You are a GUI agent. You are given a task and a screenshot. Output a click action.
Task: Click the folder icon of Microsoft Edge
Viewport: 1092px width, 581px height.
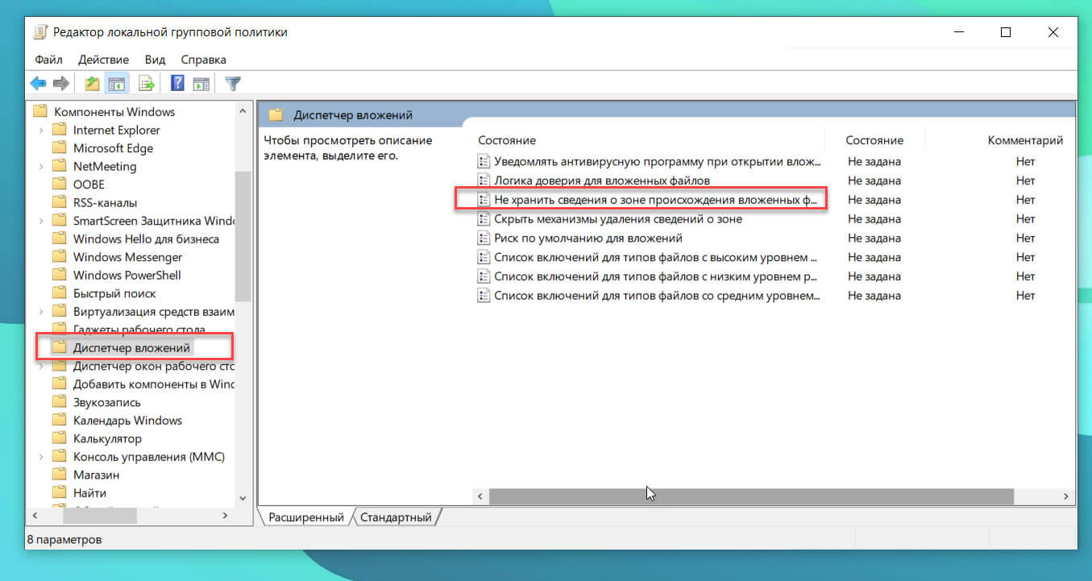click(59, 148)
